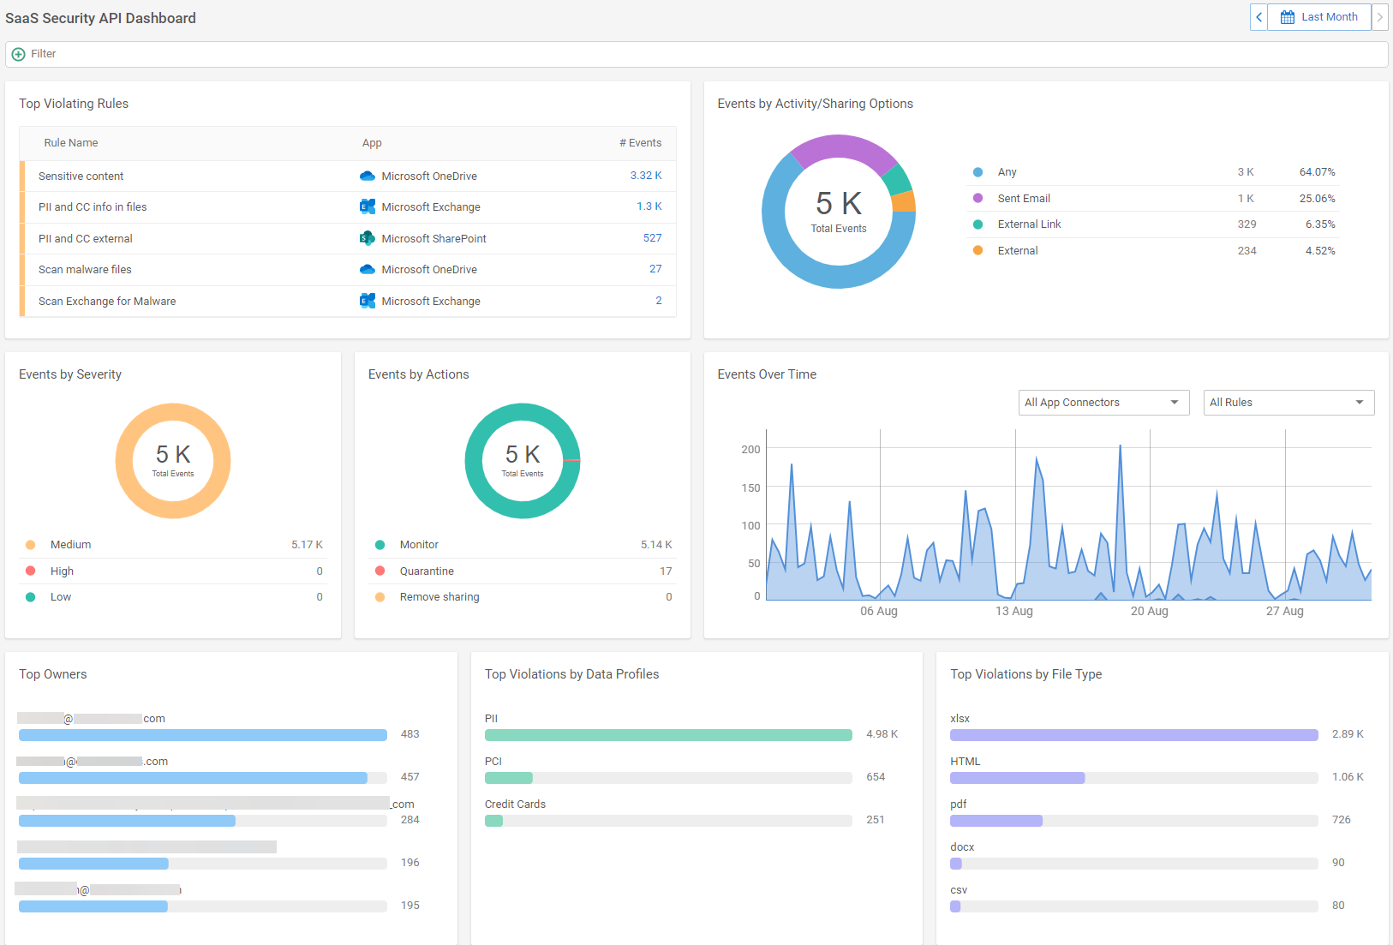Click the 527 events link for PII and CC external
The height and width of the screenshot is (945, 1393).
pyautogui.click(x=652, y=238)
